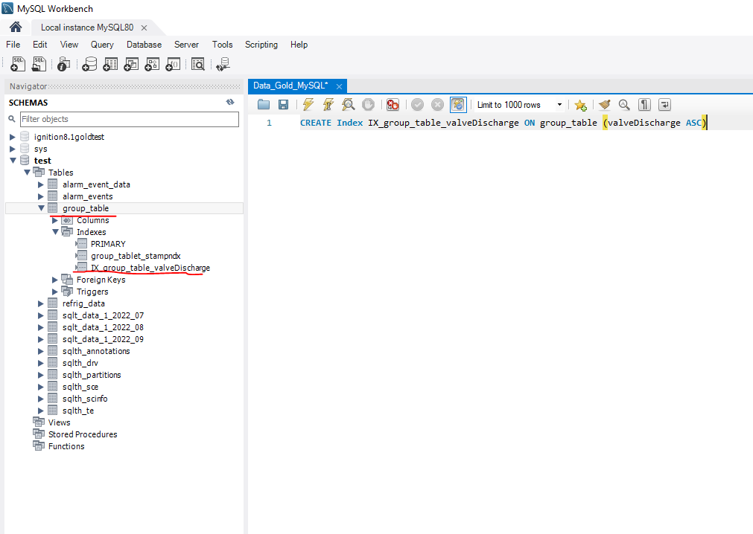Viewport: 753px width, 534px height.
Task: Toggle the auto-commit mode button
Action: [458, 105]
